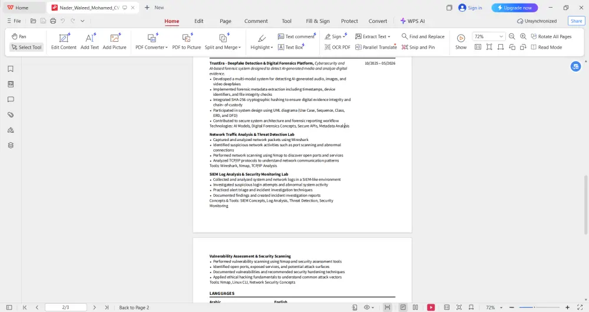Expand the quick access toolbar chevron
Screen dimensions: 589x312
(82, 21)
